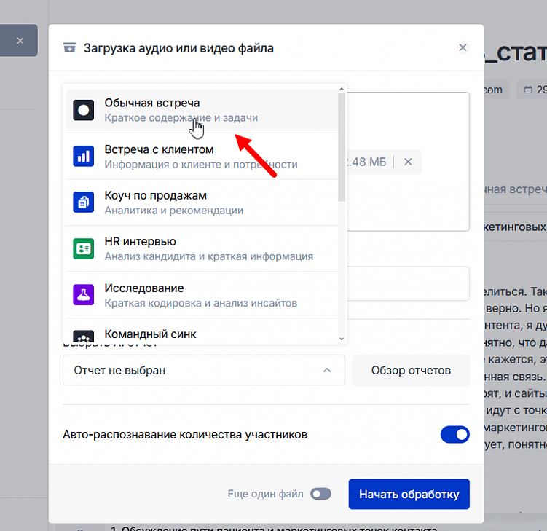Click the calendar icon in background page
The image size is (547, 531).
point(528,90)
